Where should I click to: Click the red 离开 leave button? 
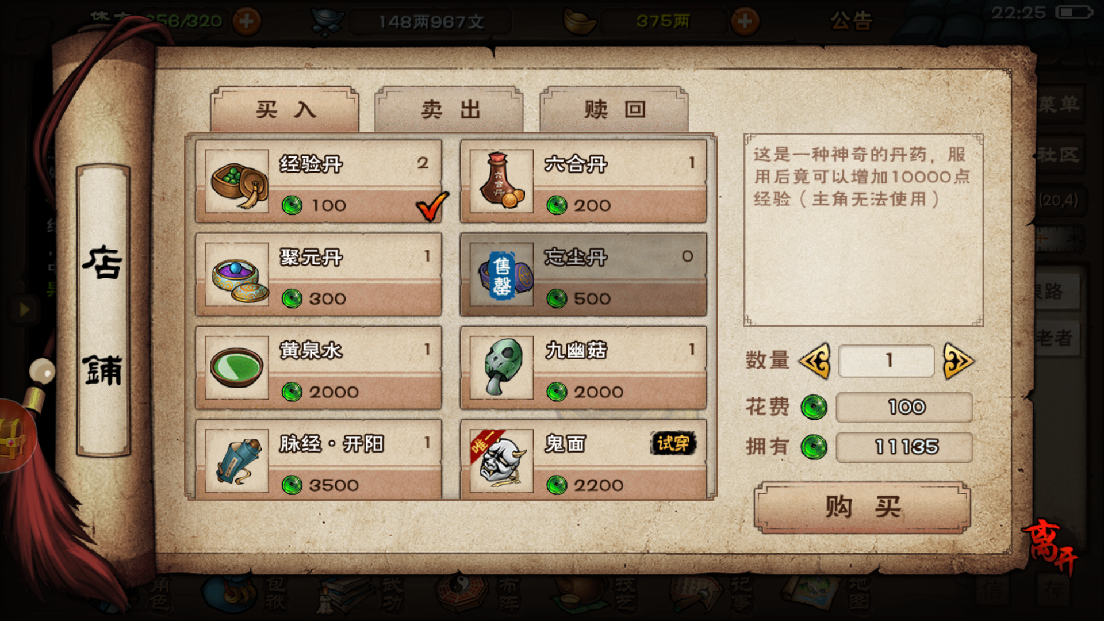(1049, 546)
